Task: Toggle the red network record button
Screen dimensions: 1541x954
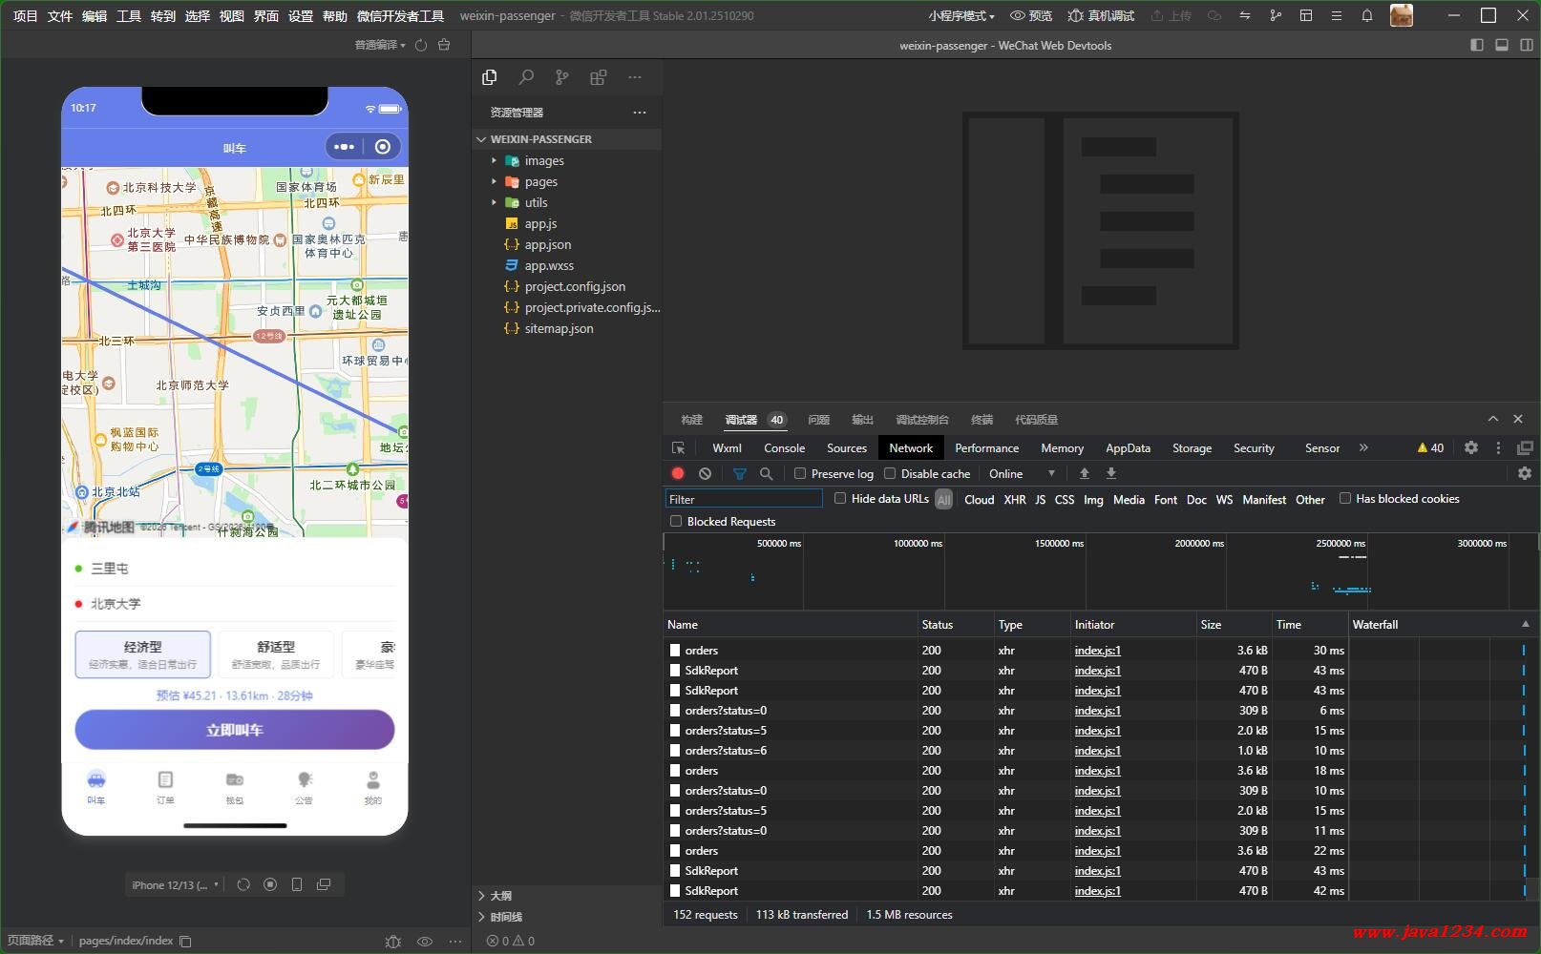Action: 678,473
